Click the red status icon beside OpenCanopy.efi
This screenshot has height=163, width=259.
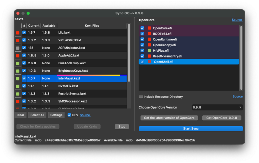click(x=149, y=45)
